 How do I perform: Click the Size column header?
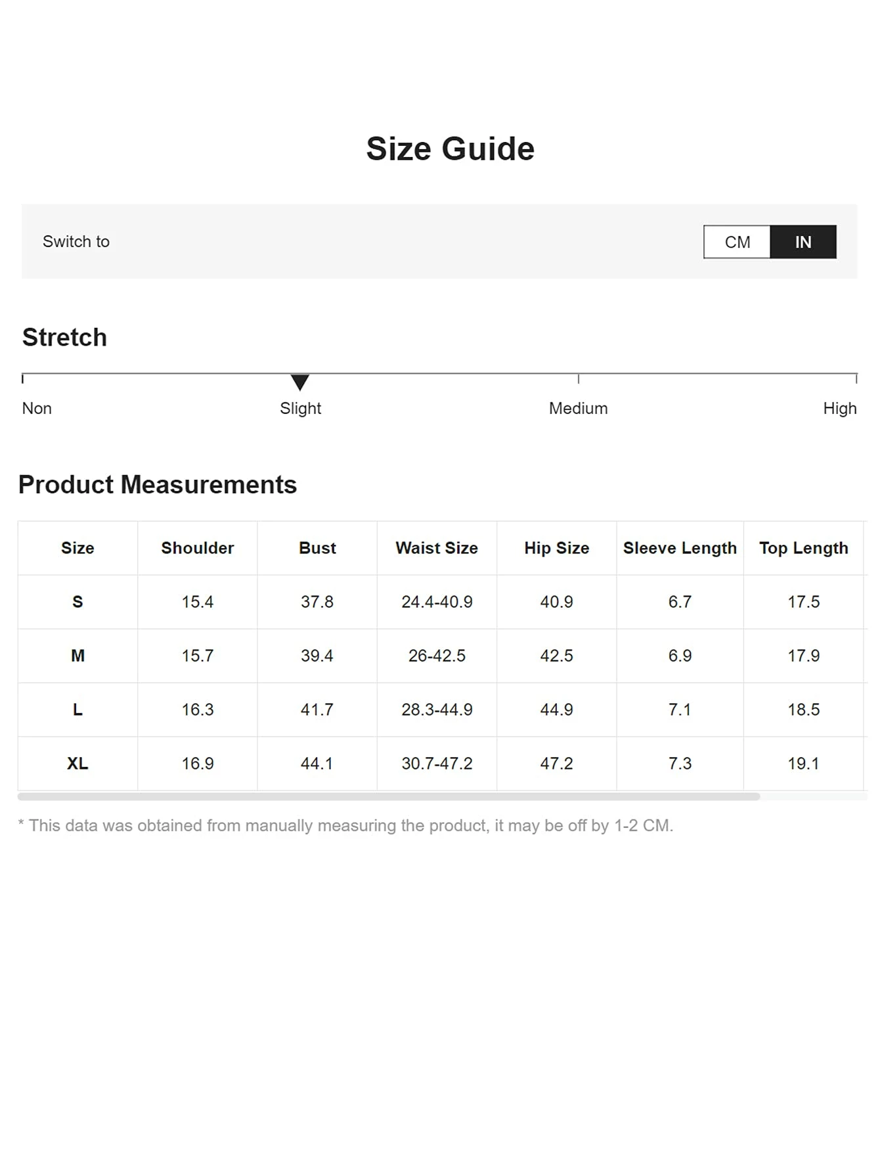click(77, 548)
